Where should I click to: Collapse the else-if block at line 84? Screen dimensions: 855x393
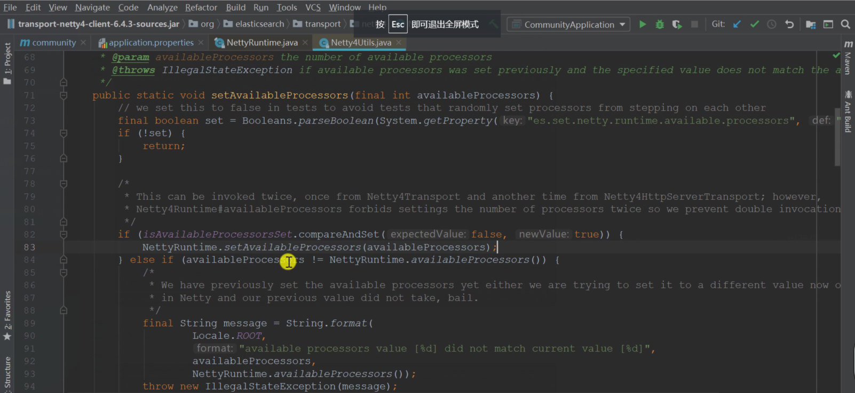click(x=64, y=260)
